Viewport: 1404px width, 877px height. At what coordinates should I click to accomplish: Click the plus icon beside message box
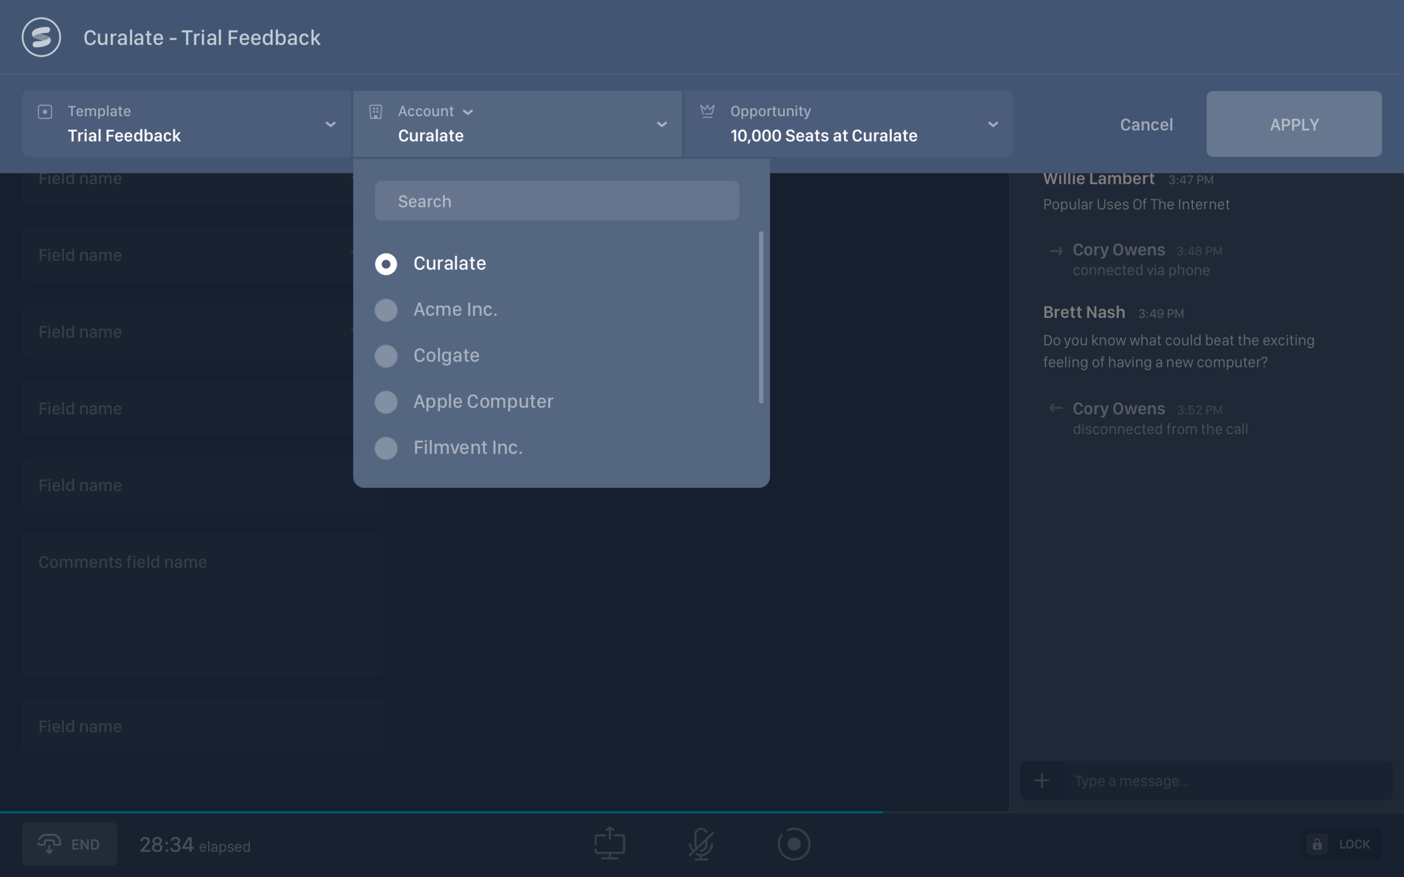coord(1042,780)
